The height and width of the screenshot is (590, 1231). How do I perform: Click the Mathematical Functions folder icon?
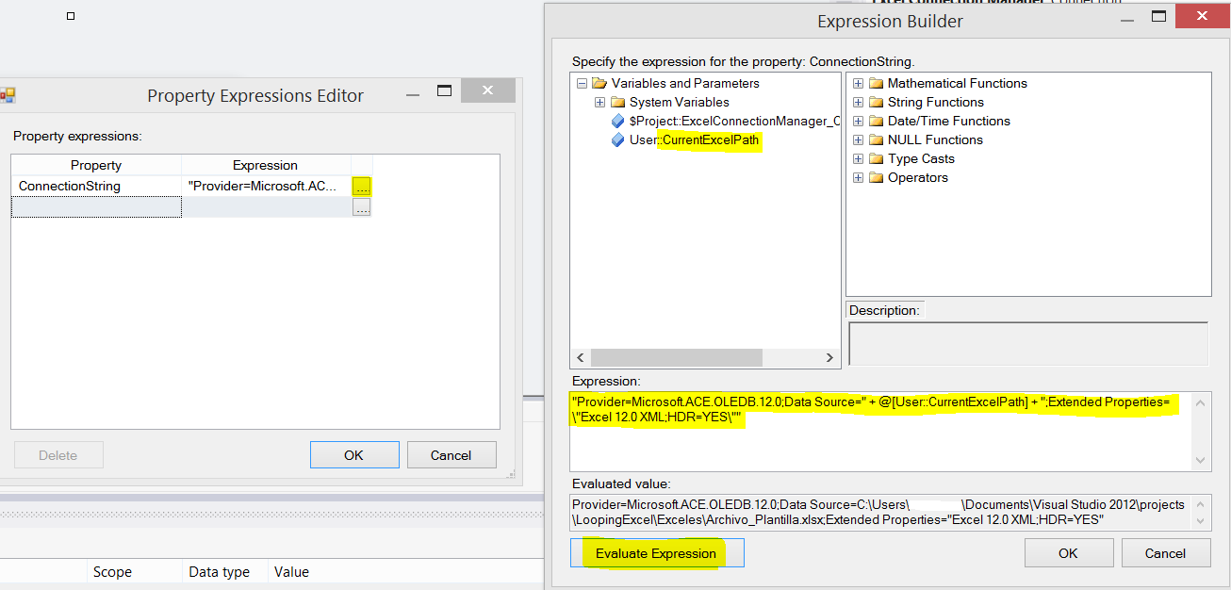pos(876,83)
